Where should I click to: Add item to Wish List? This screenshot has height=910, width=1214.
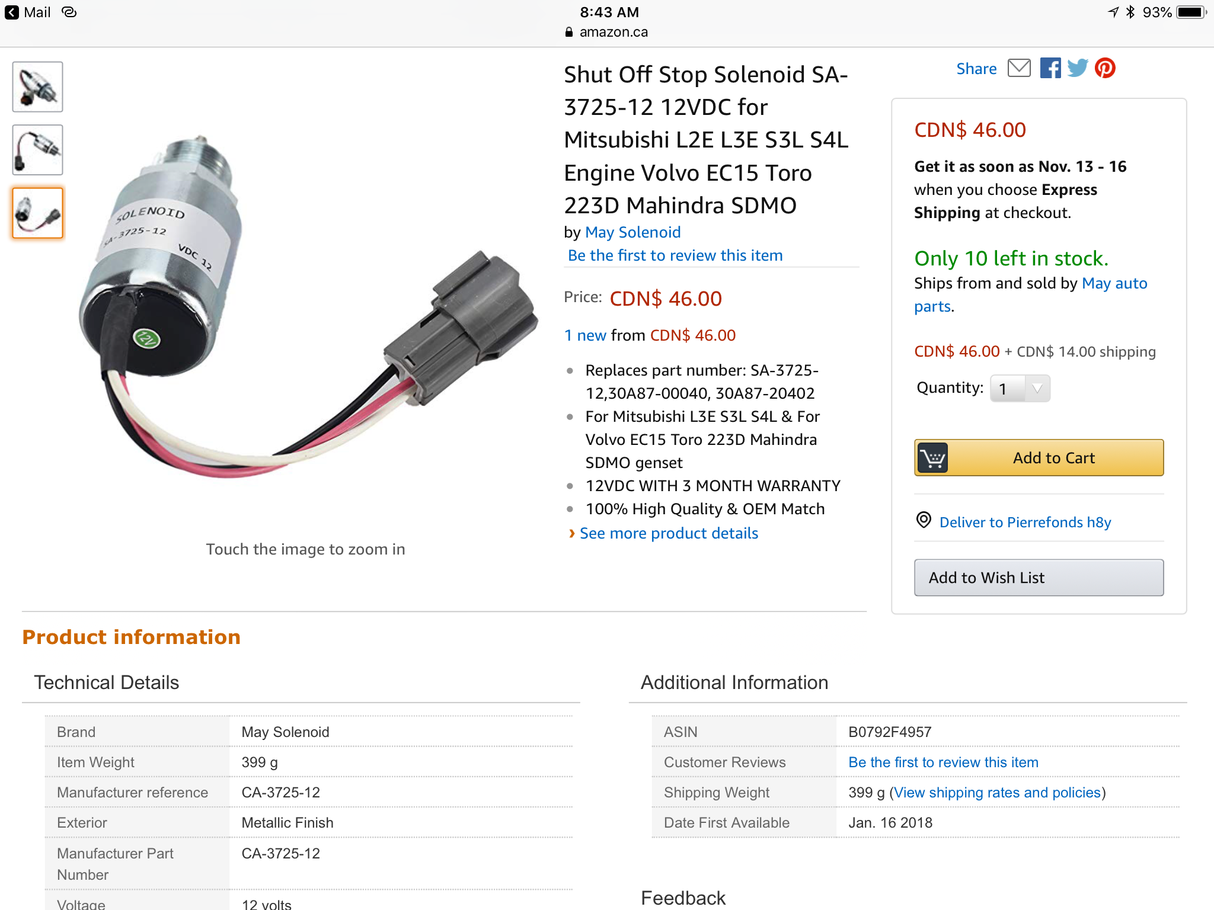coord(1039,578)
